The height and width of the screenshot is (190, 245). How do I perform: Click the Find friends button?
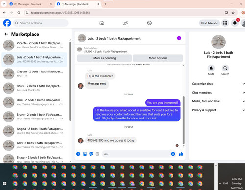[209, 23]
